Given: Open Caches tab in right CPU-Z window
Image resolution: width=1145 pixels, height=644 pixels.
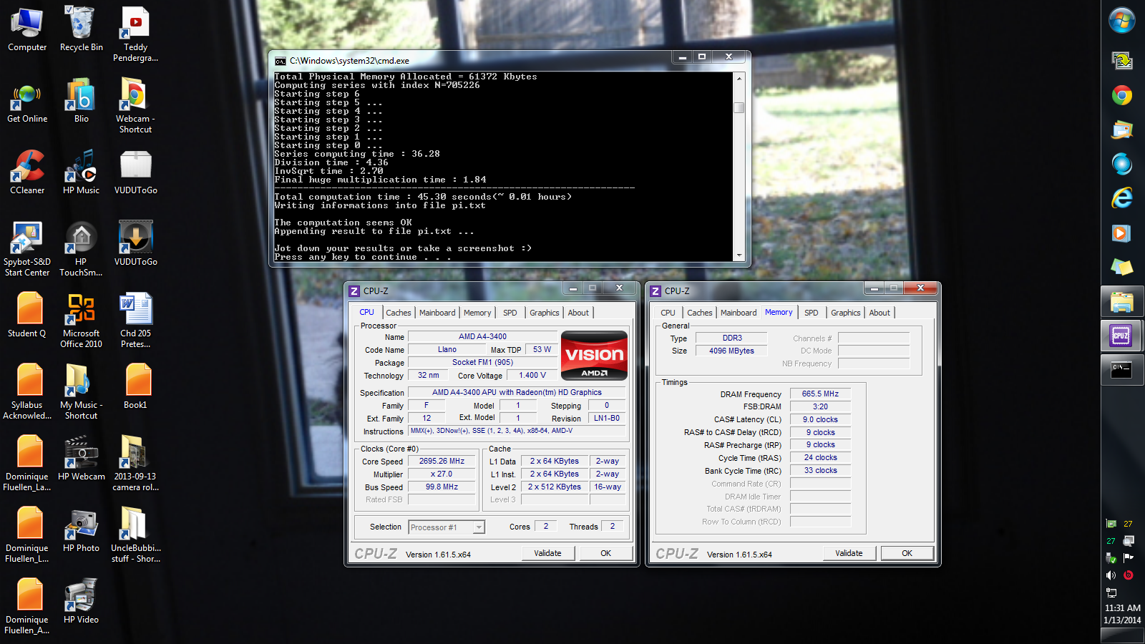Looking at the screenshot, I should click(700, 313).
